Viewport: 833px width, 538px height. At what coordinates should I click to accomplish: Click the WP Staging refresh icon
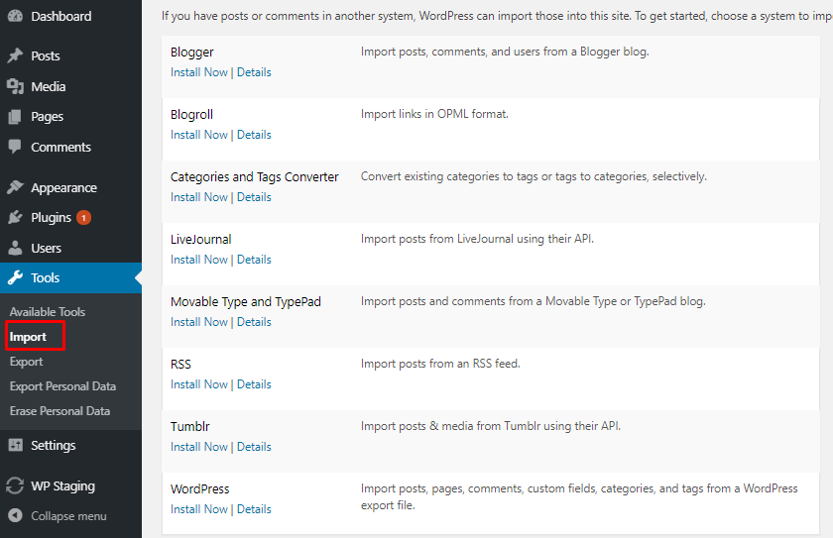click(16, 485)
